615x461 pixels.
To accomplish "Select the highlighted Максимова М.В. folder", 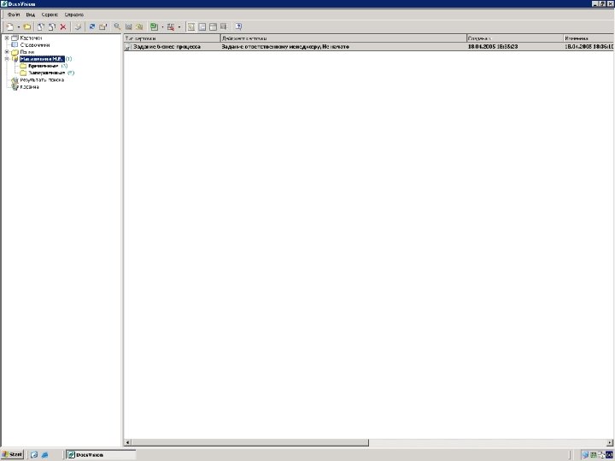I will [x=42, y=59].
